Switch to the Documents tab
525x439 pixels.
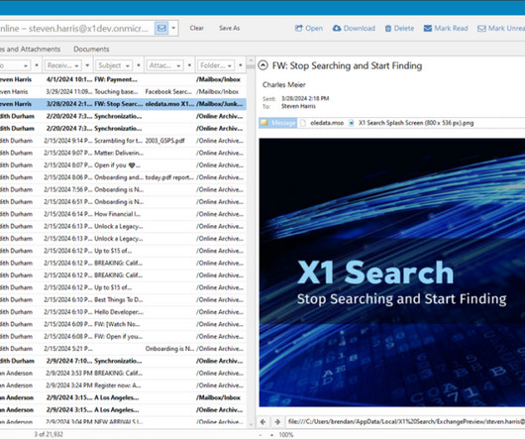click(91, 50)
